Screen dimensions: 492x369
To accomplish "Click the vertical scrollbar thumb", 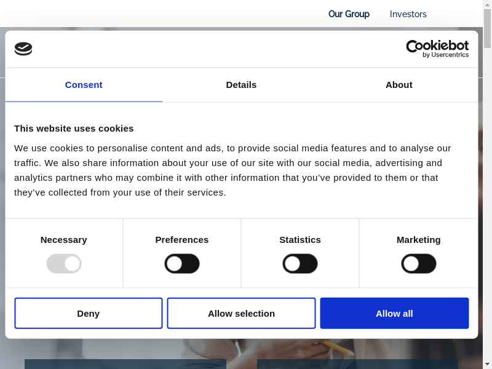I will [487, 30].
